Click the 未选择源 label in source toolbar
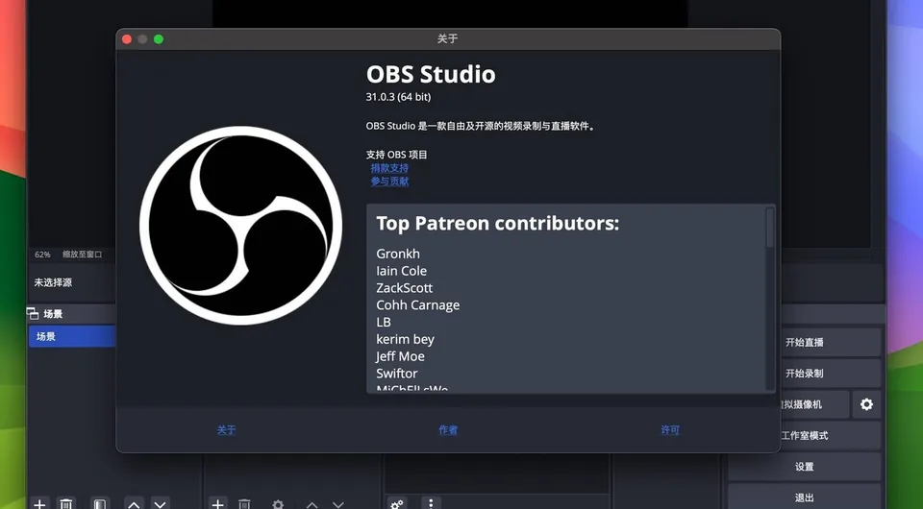The height and width of the screenshot is (509, 923). [53, 282]
